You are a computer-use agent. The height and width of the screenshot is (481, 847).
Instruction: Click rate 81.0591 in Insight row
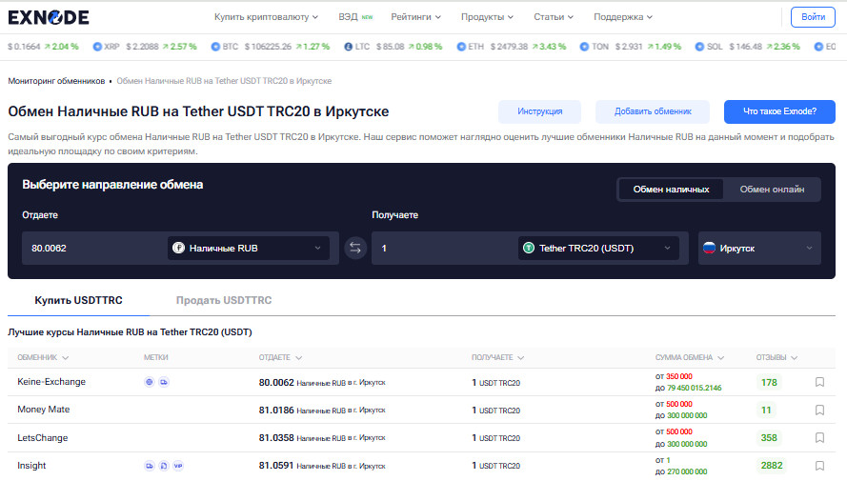click(x=276, y=465)
